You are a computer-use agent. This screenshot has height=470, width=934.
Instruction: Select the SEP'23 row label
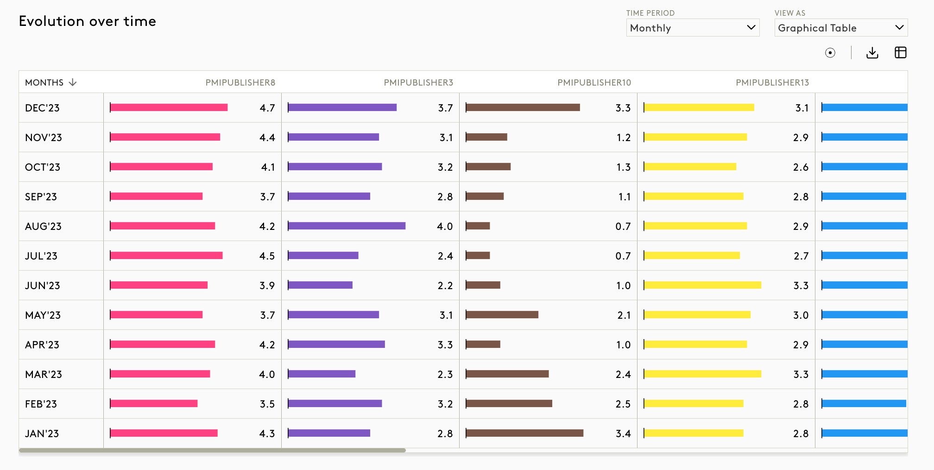tap(41, 197)
